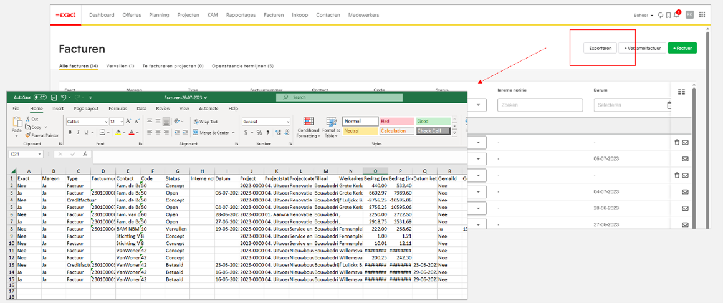723x303 pixels.
Task: Click the Exporteren button
Action: 600,48
